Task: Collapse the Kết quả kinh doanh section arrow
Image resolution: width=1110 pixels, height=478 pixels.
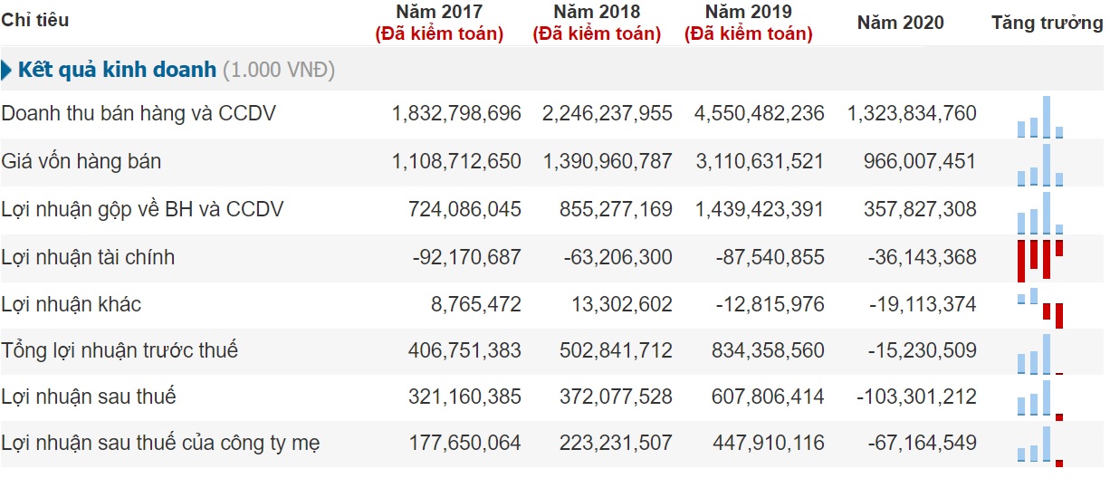Action: [x=7, y=70]
